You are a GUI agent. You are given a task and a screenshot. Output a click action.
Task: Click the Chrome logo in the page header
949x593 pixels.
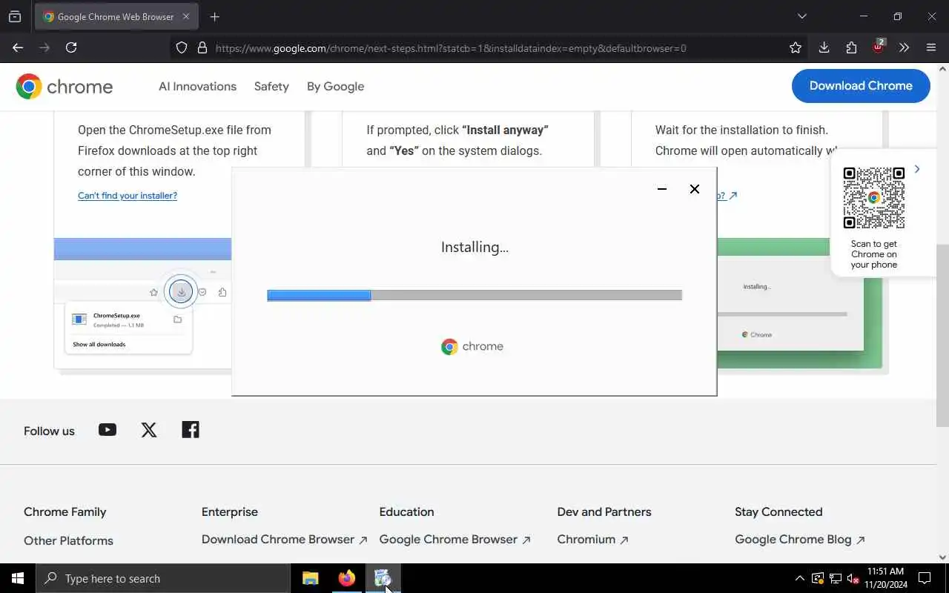65,87
